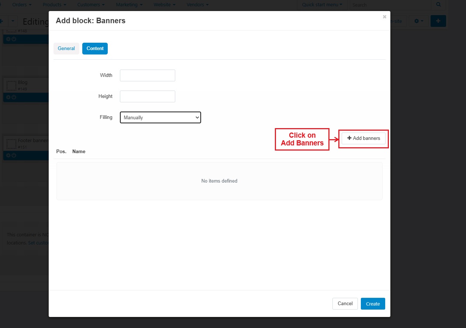The width and height of the screenshot is (466, 328).
Task: Click the Cancel button
Action: tap(345, 304)
